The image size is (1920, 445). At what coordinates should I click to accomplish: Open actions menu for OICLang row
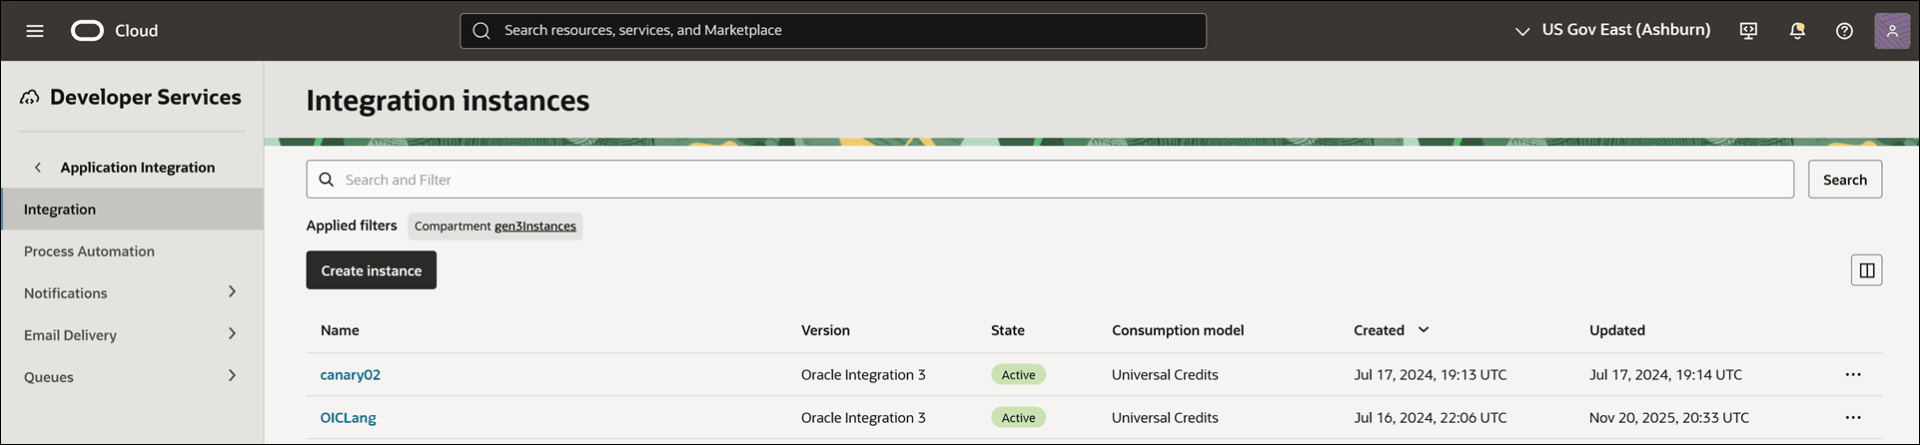click(1853, 418)
